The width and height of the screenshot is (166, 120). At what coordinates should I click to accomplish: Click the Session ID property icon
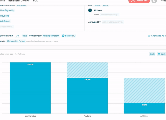pos(63,36)
